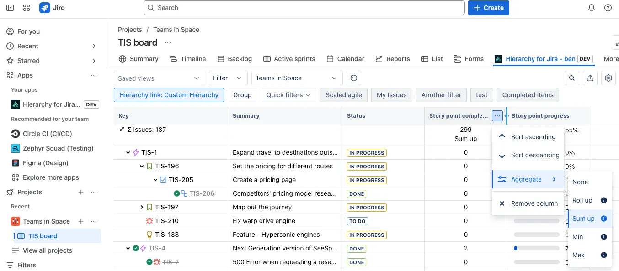Click the Create button
Image resolution: width=619 pixels, height=271 pixels.
pos(489,8)
